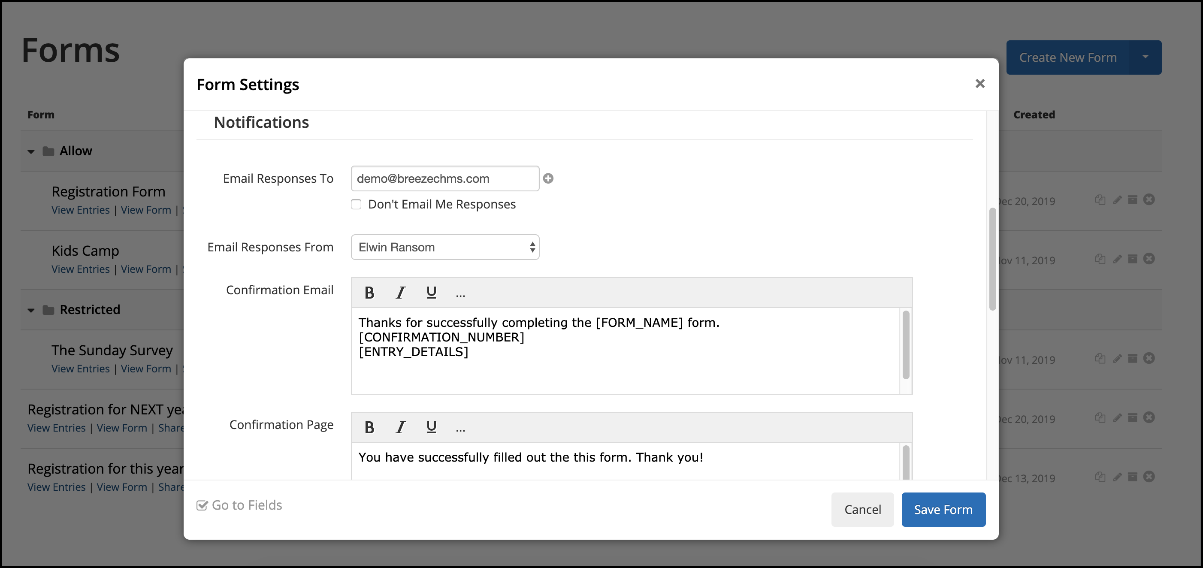Archive the Registration Form dated Dec 20
Screen dimensions: 1203x568
tap(1133, 200)
